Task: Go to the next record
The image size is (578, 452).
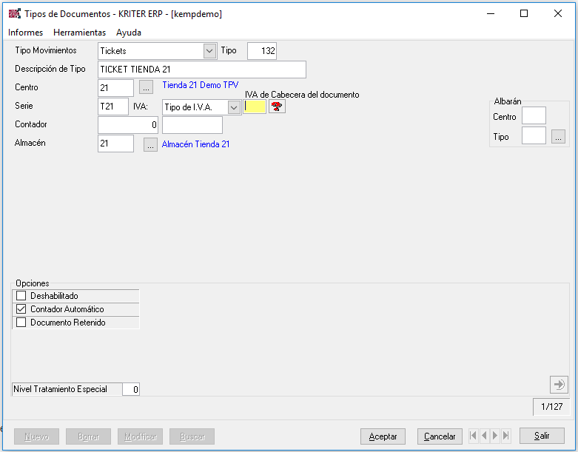Action: [x=495, y=436]
